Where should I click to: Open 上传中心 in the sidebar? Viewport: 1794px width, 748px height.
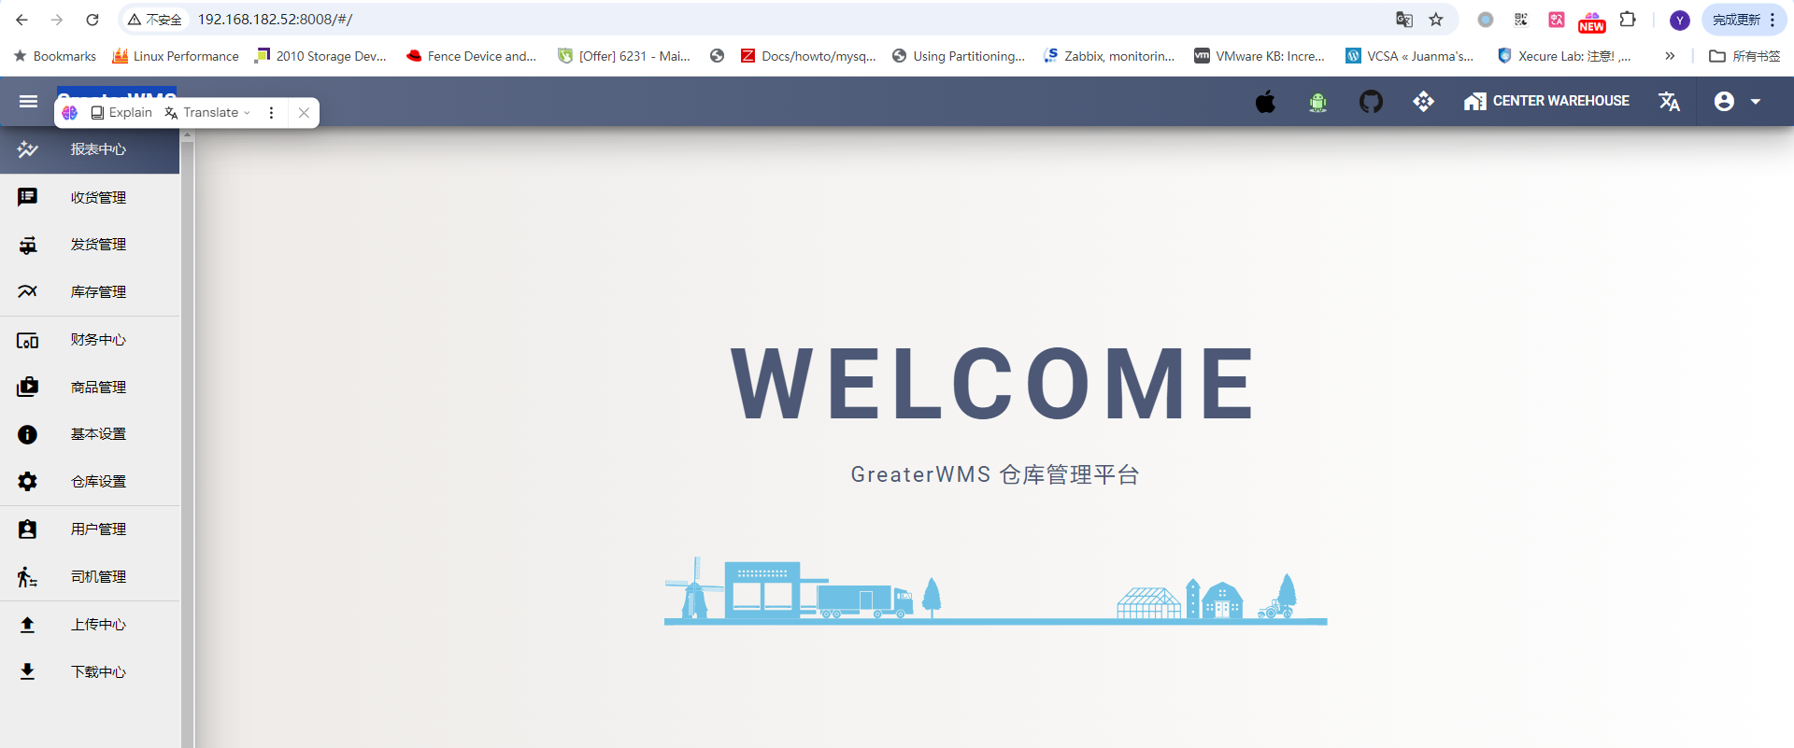pyautogui.click(x=90, y=625)
